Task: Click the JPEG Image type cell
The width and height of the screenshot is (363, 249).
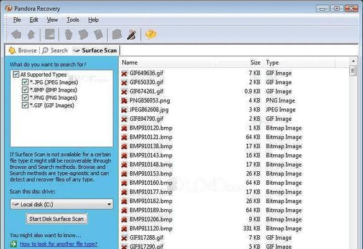Action: click(280, 110)
